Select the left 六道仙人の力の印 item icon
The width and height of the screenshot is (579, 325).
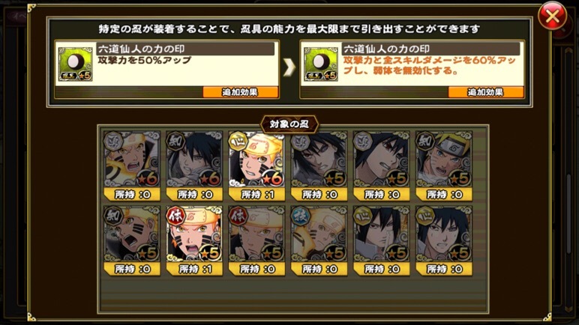pyautogui.click(x=75, y=64)
